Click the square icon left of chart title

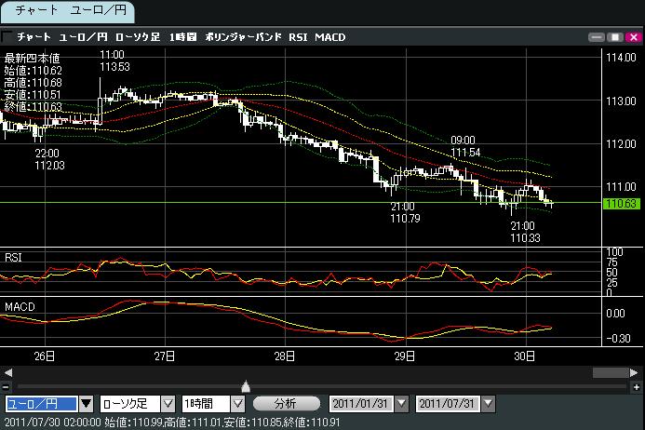click(7, 37)
